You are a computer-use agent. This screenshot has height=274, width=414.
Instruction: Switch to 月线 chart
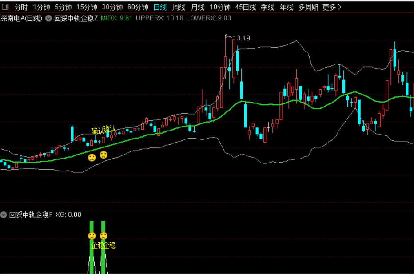(x=198, y=7)
